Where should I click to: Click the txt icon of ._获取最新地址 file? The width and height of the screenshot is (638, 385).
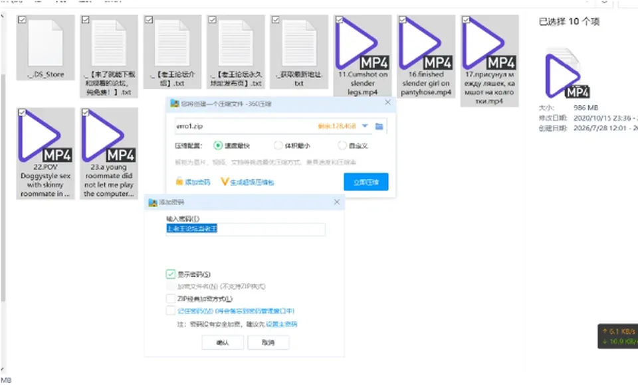[299, 42]
